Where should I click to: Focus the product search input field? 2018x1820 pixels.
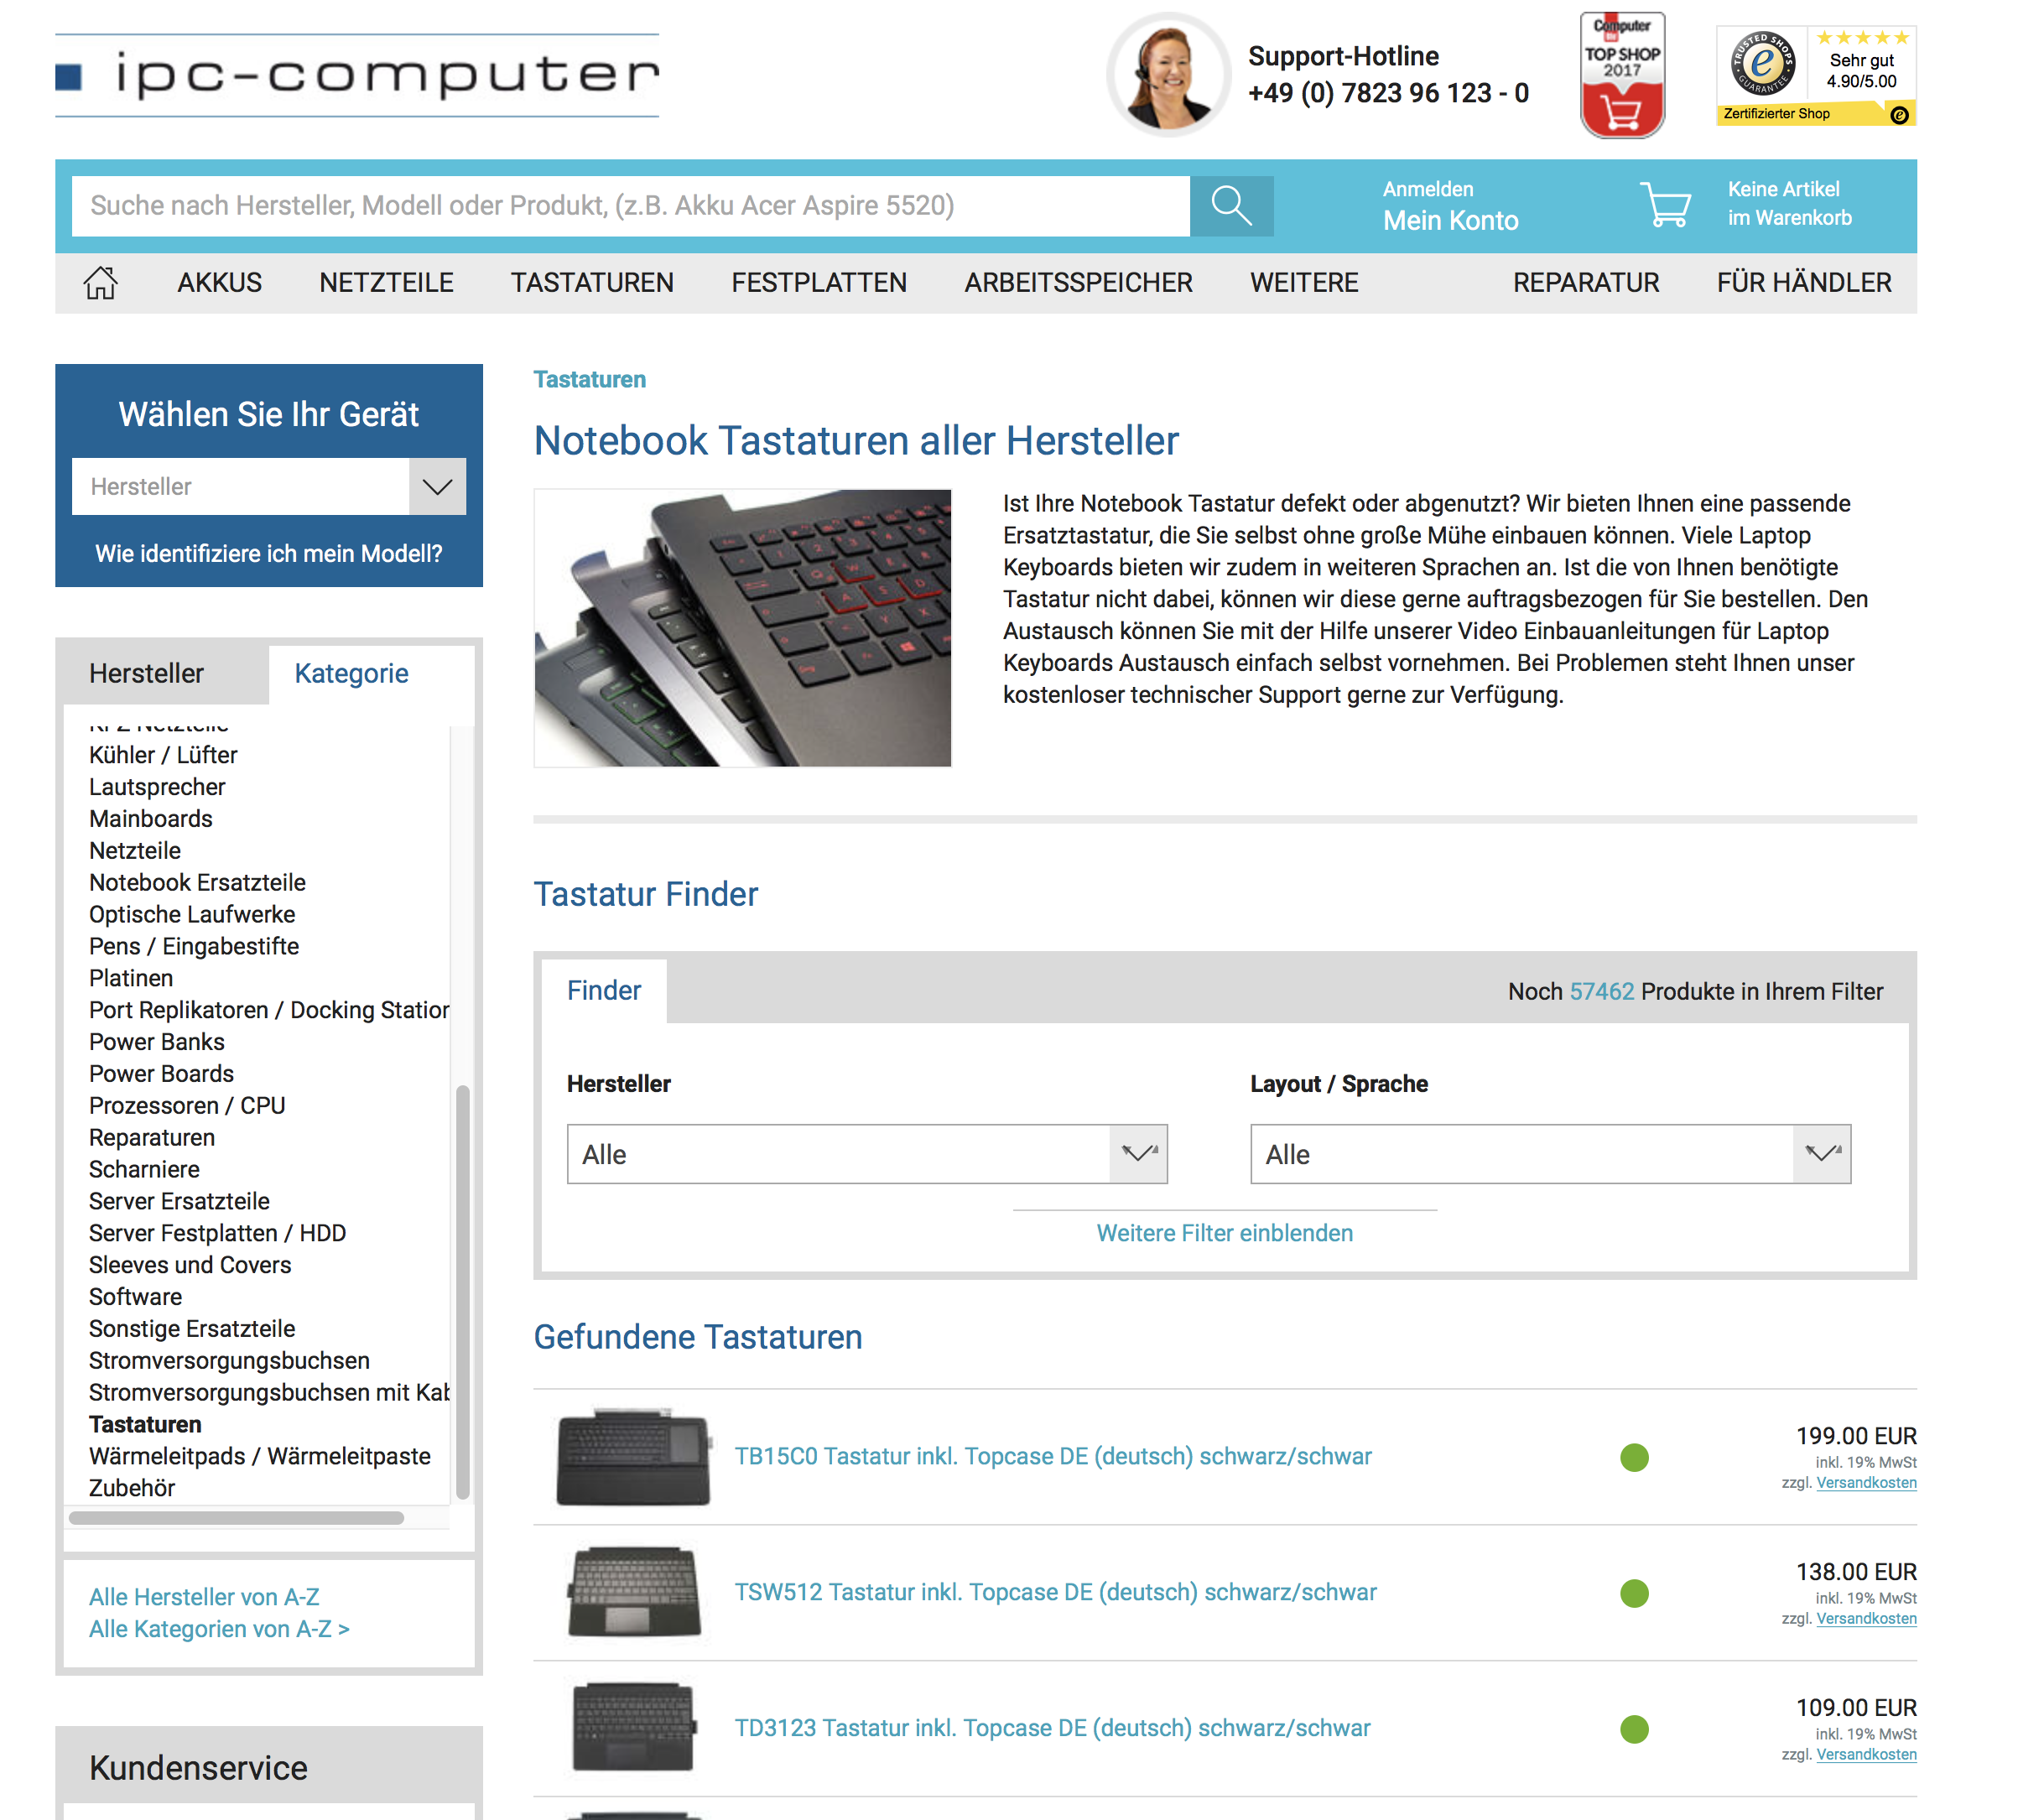[x=631, y=206]
